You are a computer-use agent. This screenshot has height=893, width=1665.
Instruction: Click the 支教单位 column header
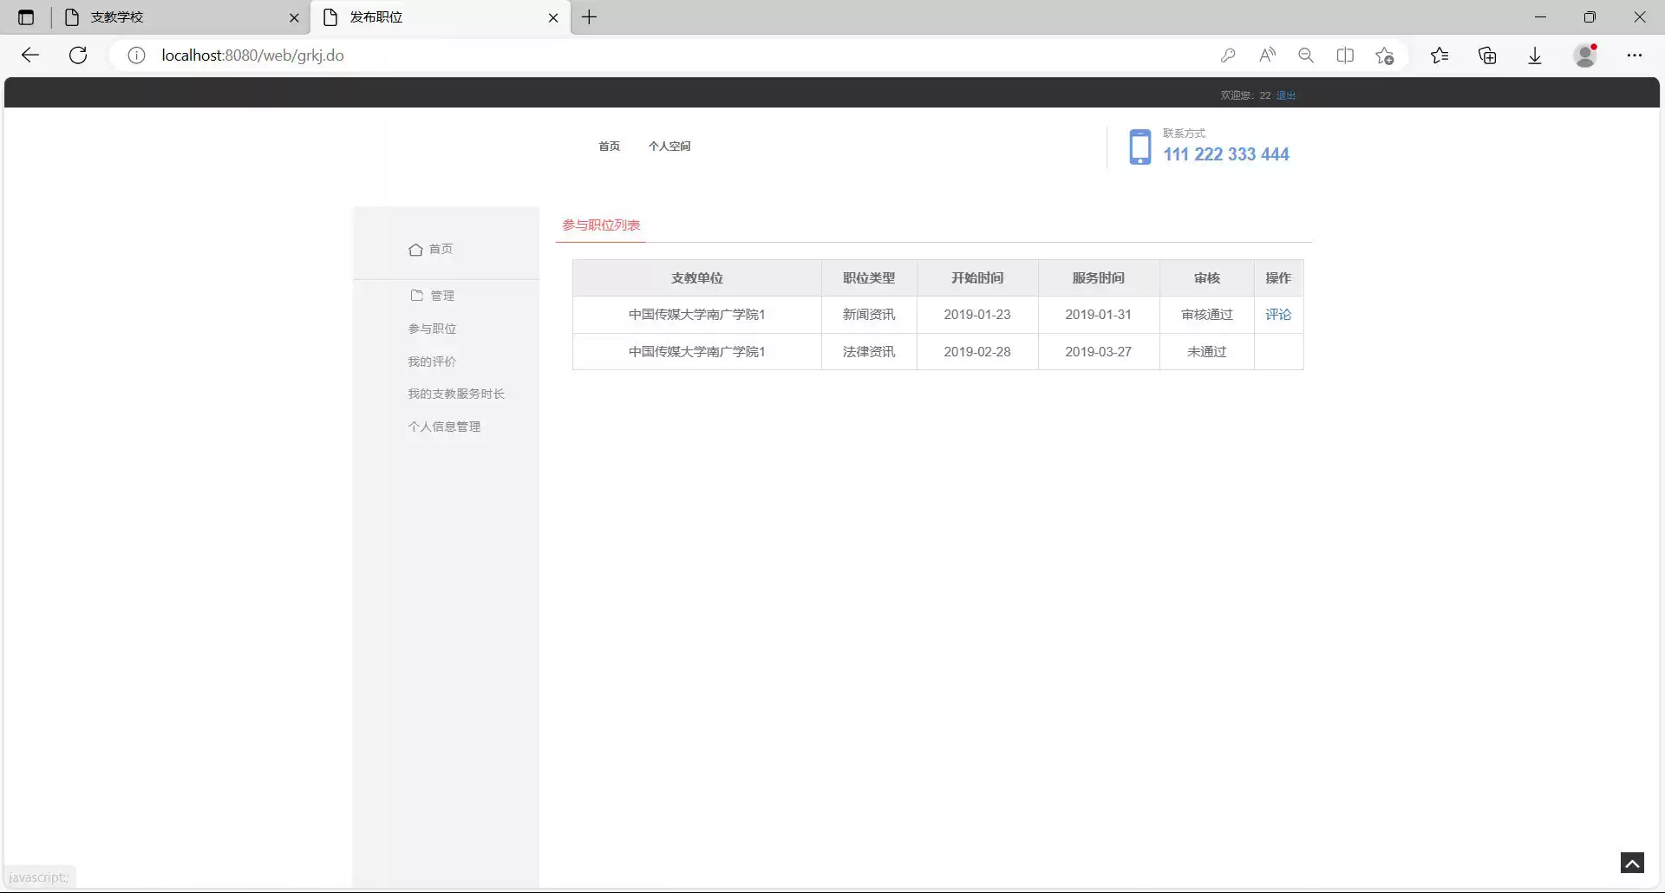[x=697, y=278]
